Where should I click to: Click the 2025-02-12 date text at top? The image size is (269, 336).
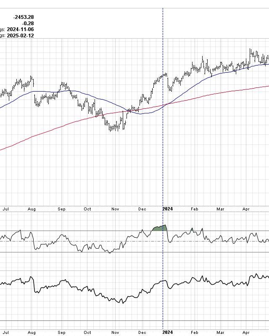pos(20,36)
